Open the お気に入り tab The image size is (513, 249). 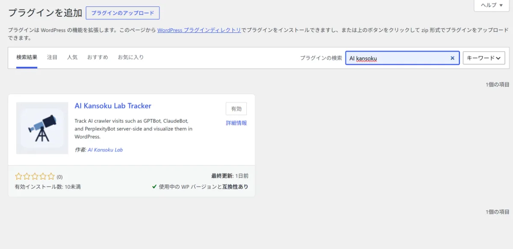[131, 57]
